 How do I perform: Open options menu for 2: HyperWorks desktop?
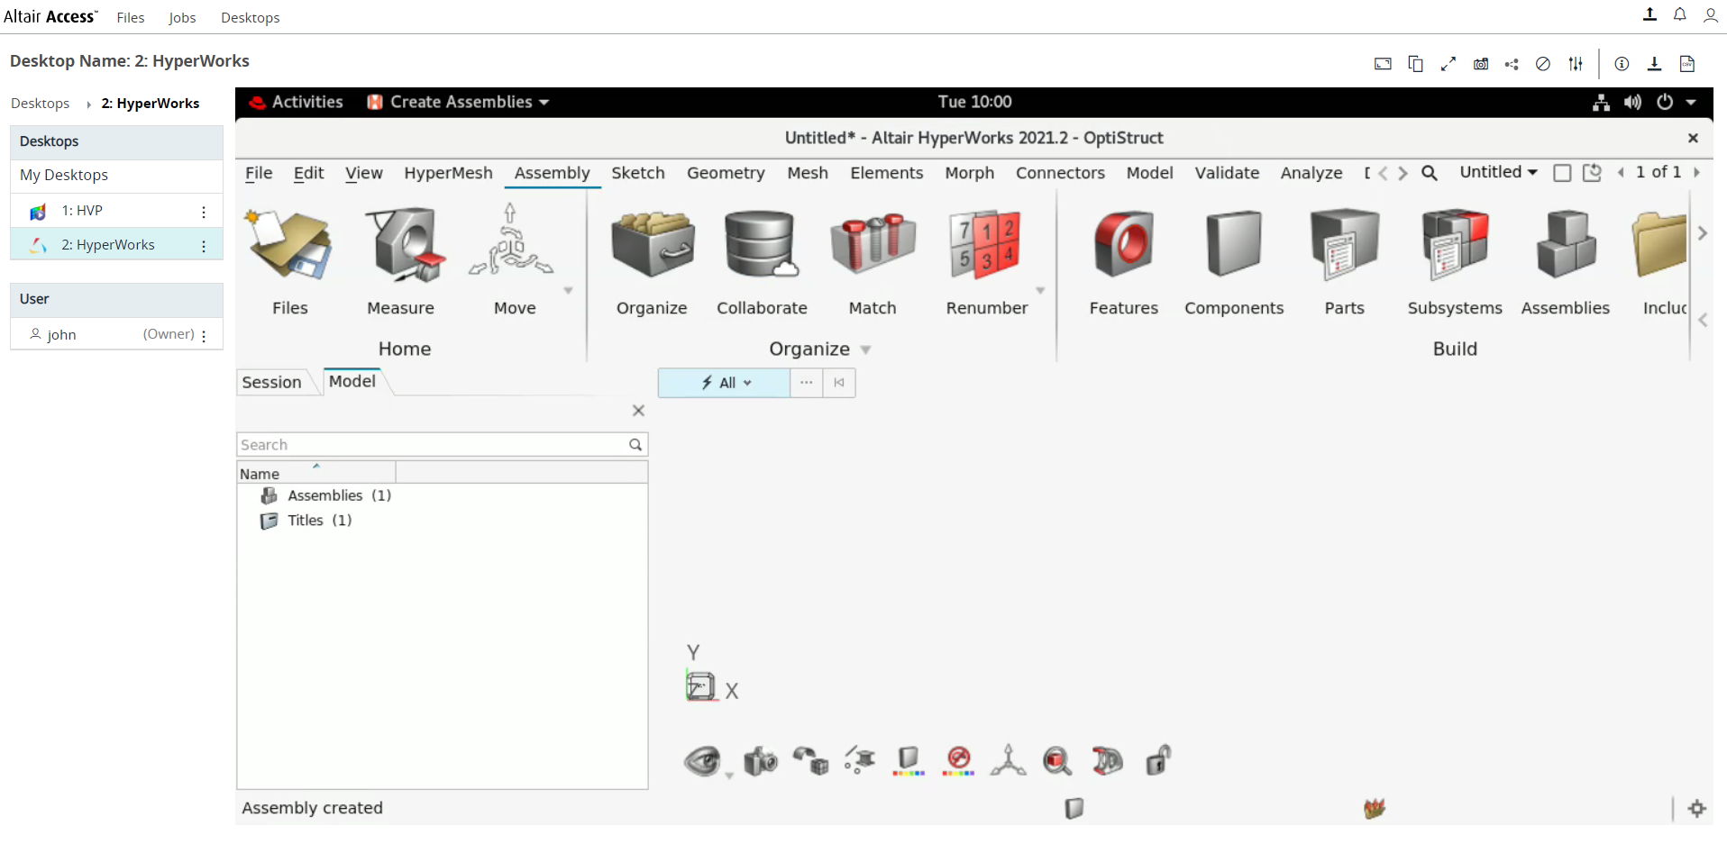pyautogui.click(x=204, y=246)
